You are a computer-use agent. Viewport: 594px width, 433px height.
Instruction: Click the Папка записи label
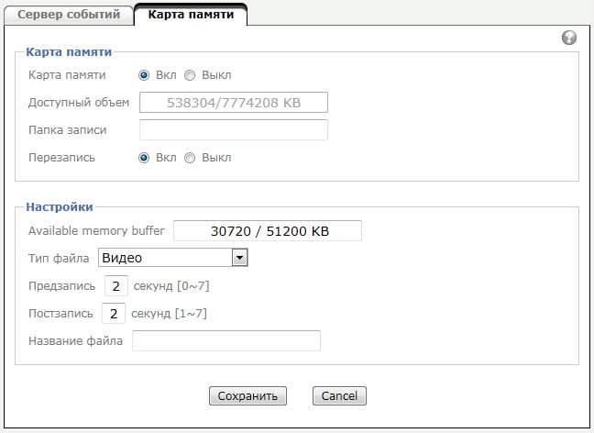pos(68,130)
